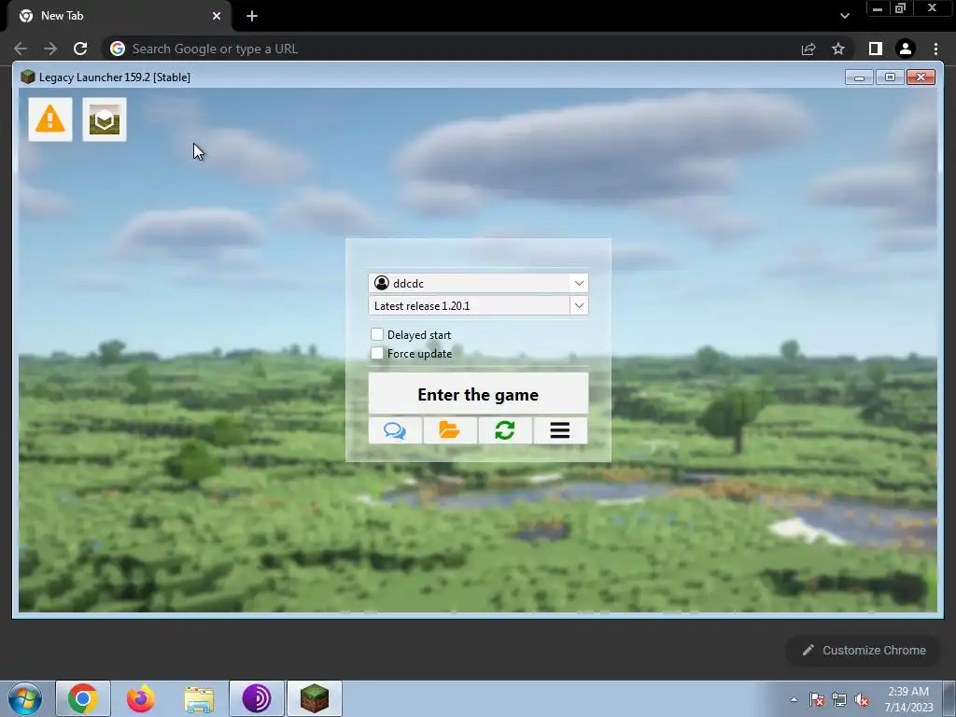
Task: Switch to Chrome in taskbar
Action: [83, 698]
